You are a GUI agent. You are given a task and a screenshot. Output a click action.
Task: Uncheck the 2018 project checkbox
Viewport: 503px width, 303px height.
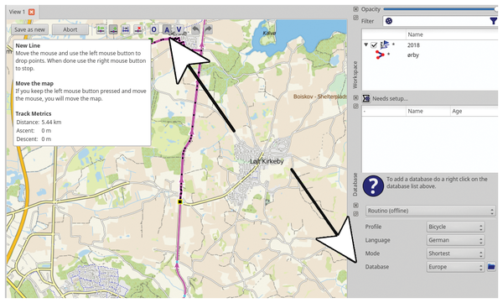point(374,45)
